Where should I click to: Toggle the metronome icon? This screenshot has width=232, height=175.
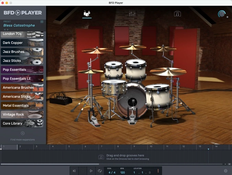pyautogui.click(x=158, y=171)
